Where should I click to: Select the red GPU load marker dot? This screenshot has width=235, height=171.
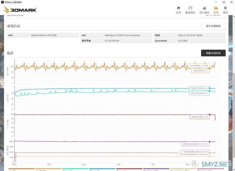coord(209,115)
